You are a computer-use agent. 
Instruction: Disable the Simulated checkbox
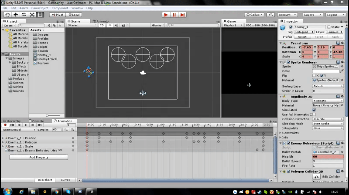click(314, 110)
